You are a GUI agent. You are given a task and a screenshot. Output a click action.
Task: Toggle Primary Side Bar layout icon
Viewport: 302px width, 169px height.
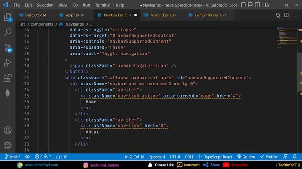pos(243,5)
